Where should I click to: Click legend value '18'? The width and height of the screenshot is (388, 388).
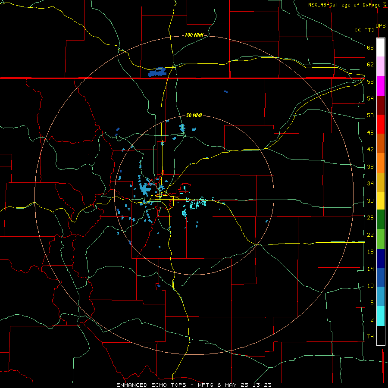pos(370,252)
